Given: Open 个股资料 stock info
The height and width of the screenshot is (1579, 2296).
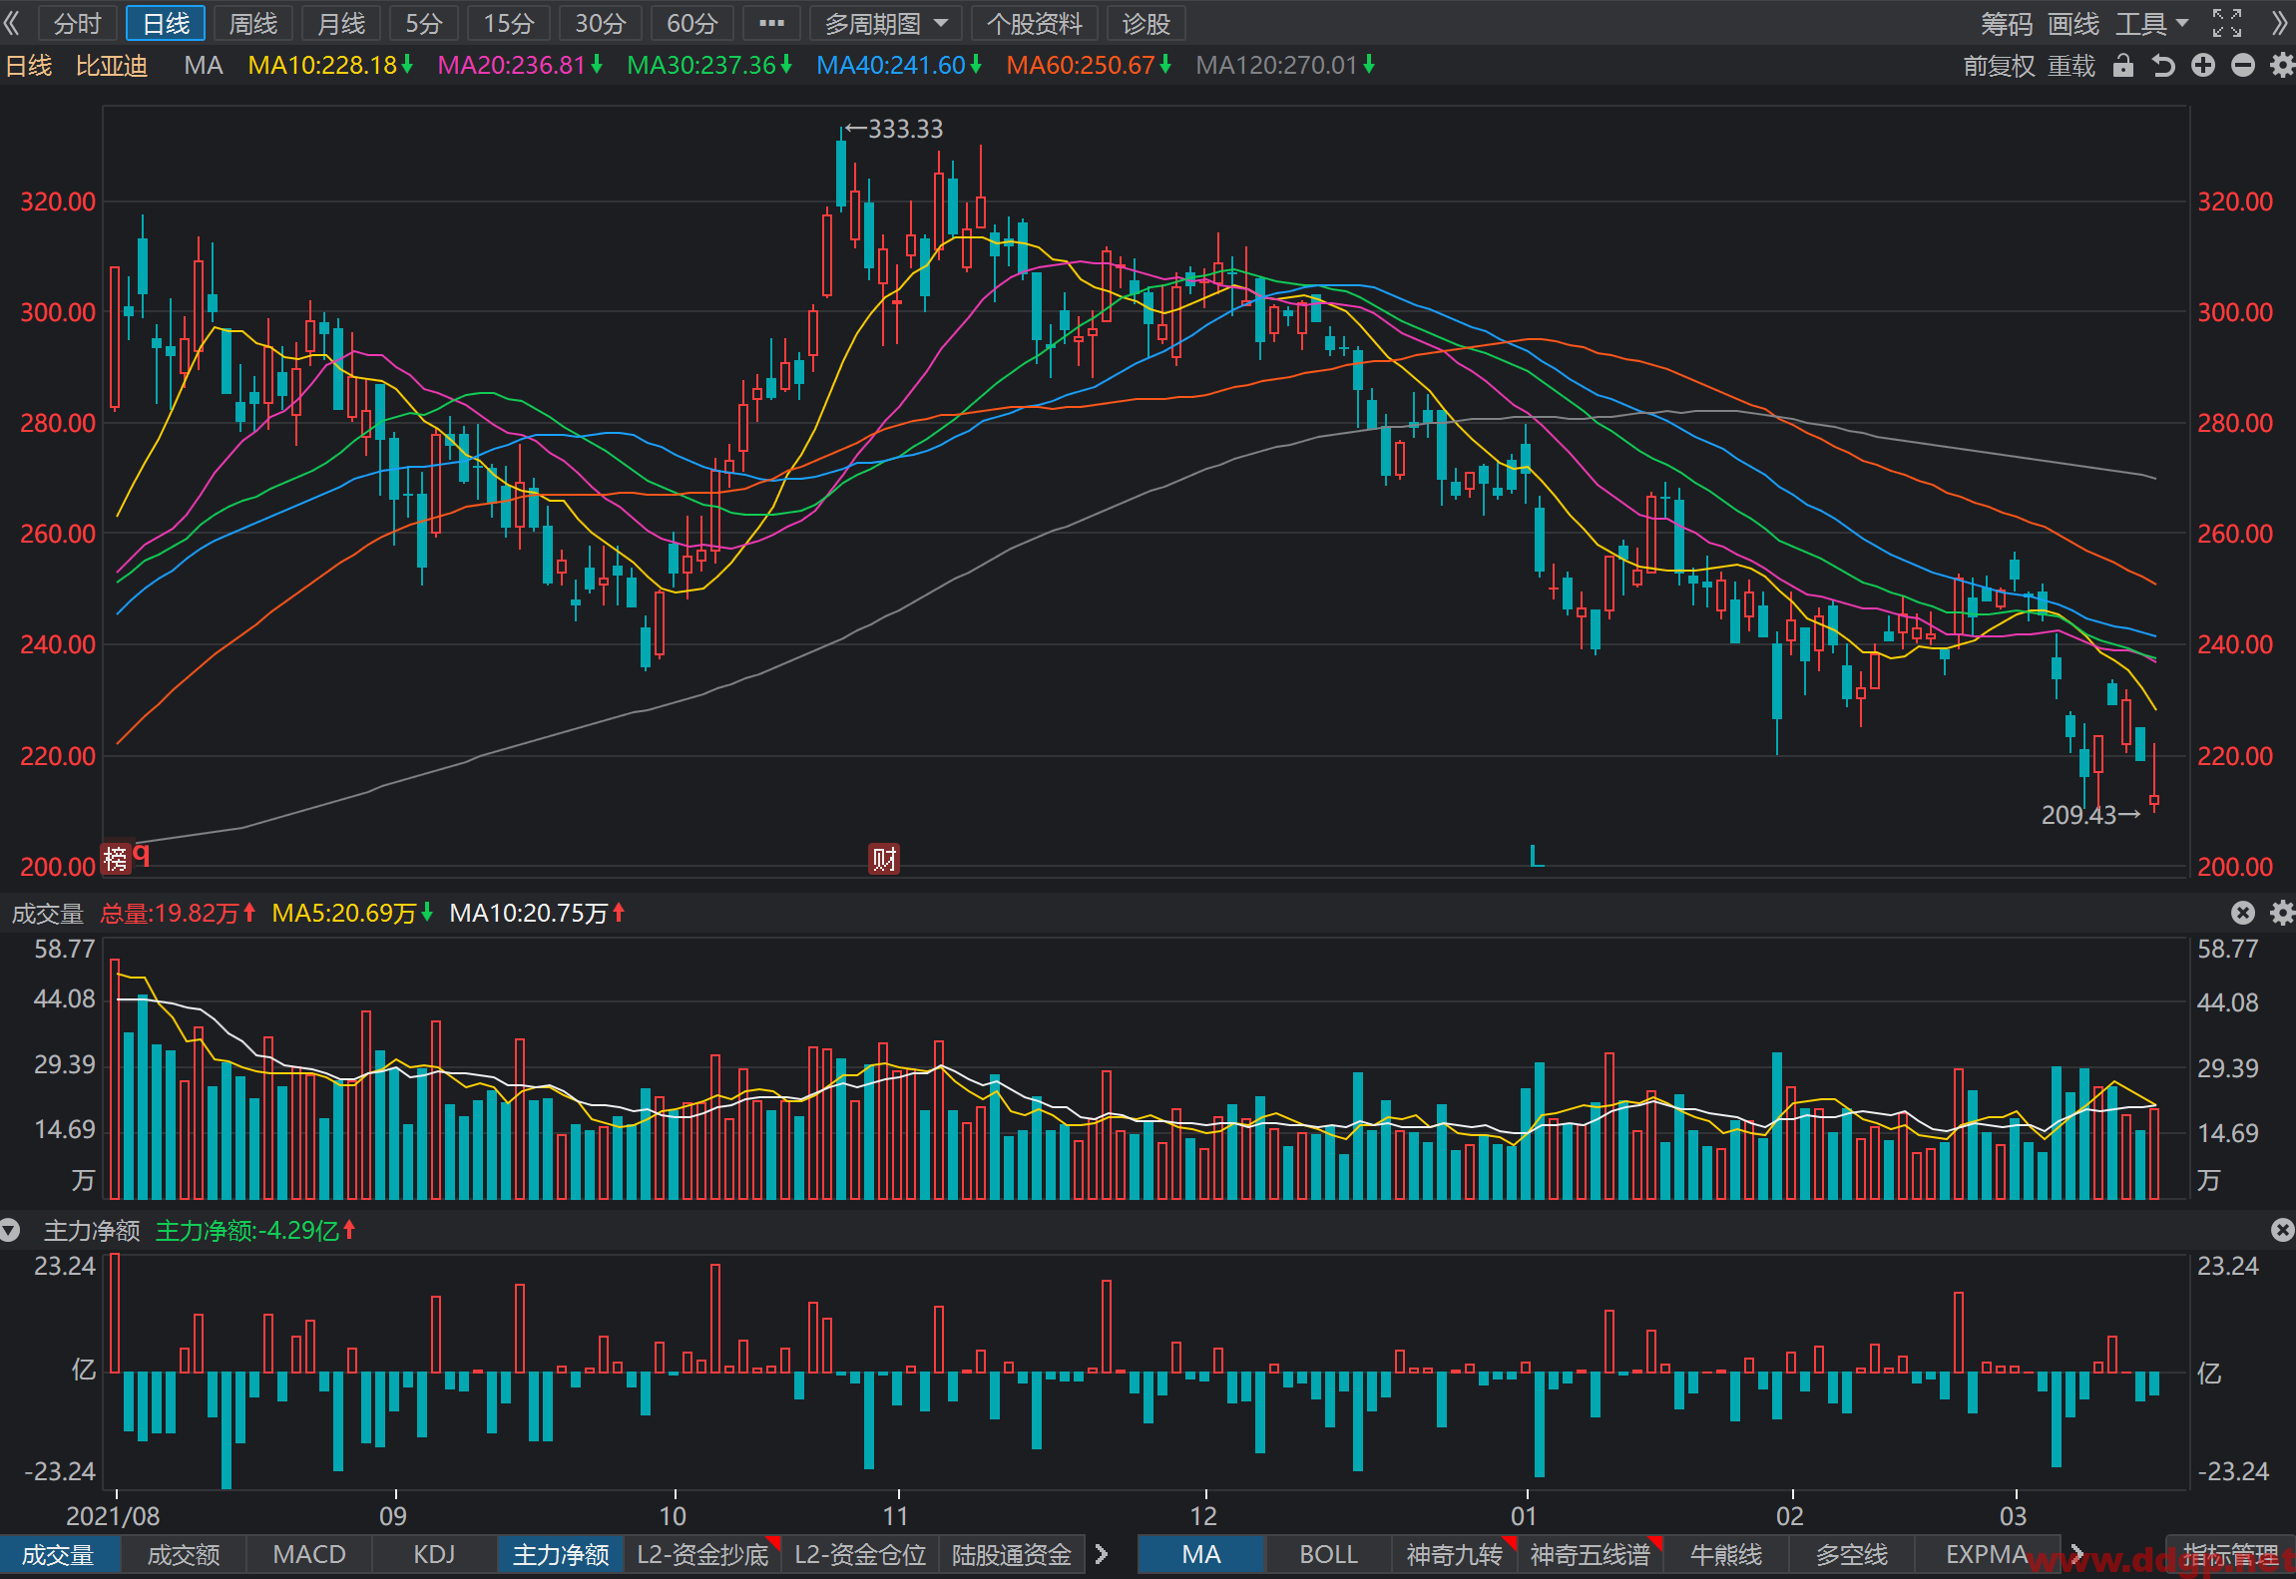Looking at the screenshot, I should click(1034, 23).
